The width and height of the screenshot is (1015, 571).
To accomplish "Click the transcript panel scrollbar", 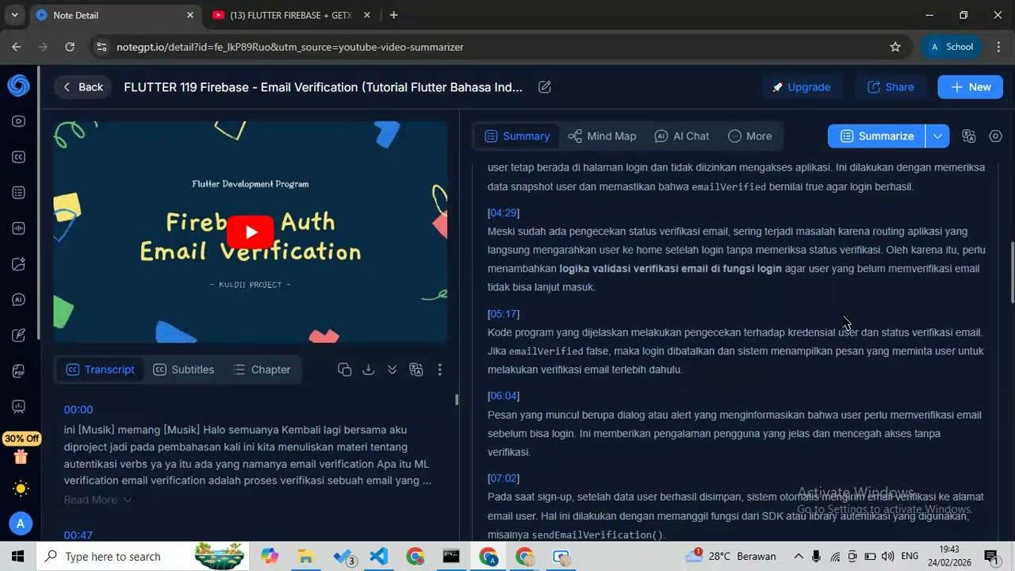I will 457,399.
